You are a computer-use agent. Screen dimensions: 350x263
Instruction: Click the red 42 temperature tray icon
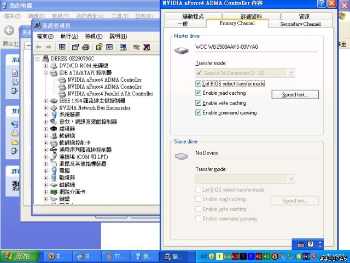click(x=259, y=256)
